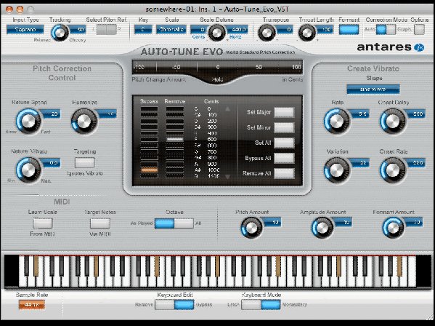Open the Options button
The width and height of the screenshot is (435, 326).
(420, 29)
